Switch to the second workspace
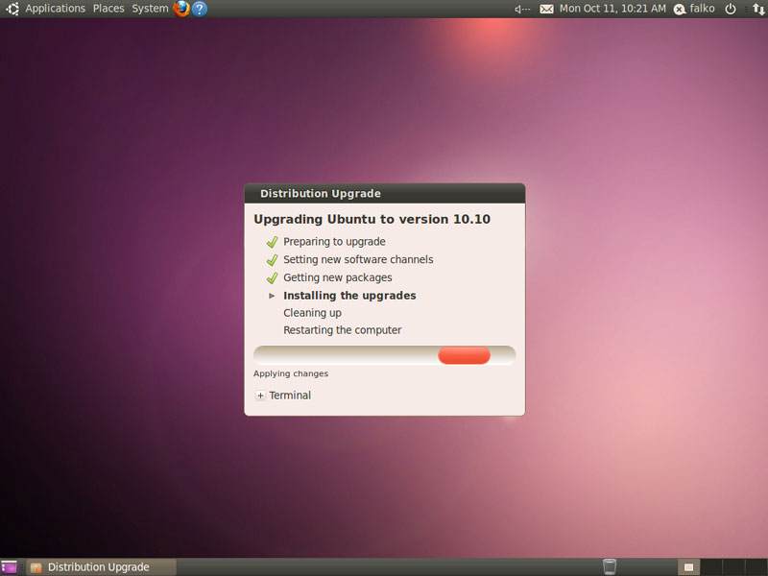Viewport: 768px width, 576px height. [711, 567]
